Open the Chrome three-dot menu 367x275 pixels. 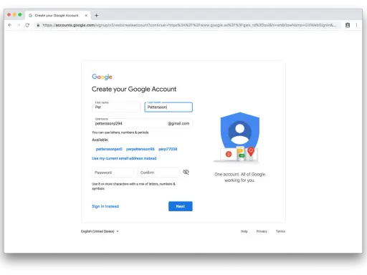pyautogui.click(x=356, y=25)
